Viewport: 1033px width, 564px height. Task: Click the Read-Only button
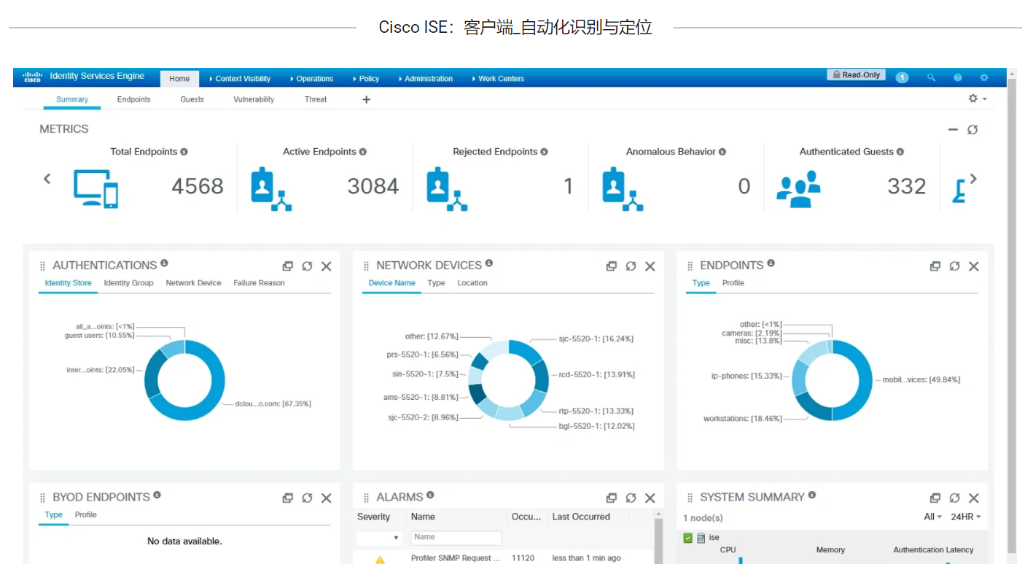[856, 75]
